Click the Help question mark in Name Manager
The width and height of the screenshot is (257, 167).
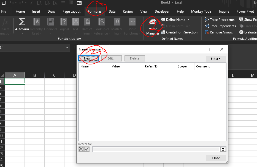click(209, 49)
